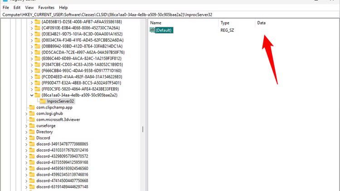Open the File menu
Image resolution: width=340 pixels, height=191 pixels.
tap(5, 8)
